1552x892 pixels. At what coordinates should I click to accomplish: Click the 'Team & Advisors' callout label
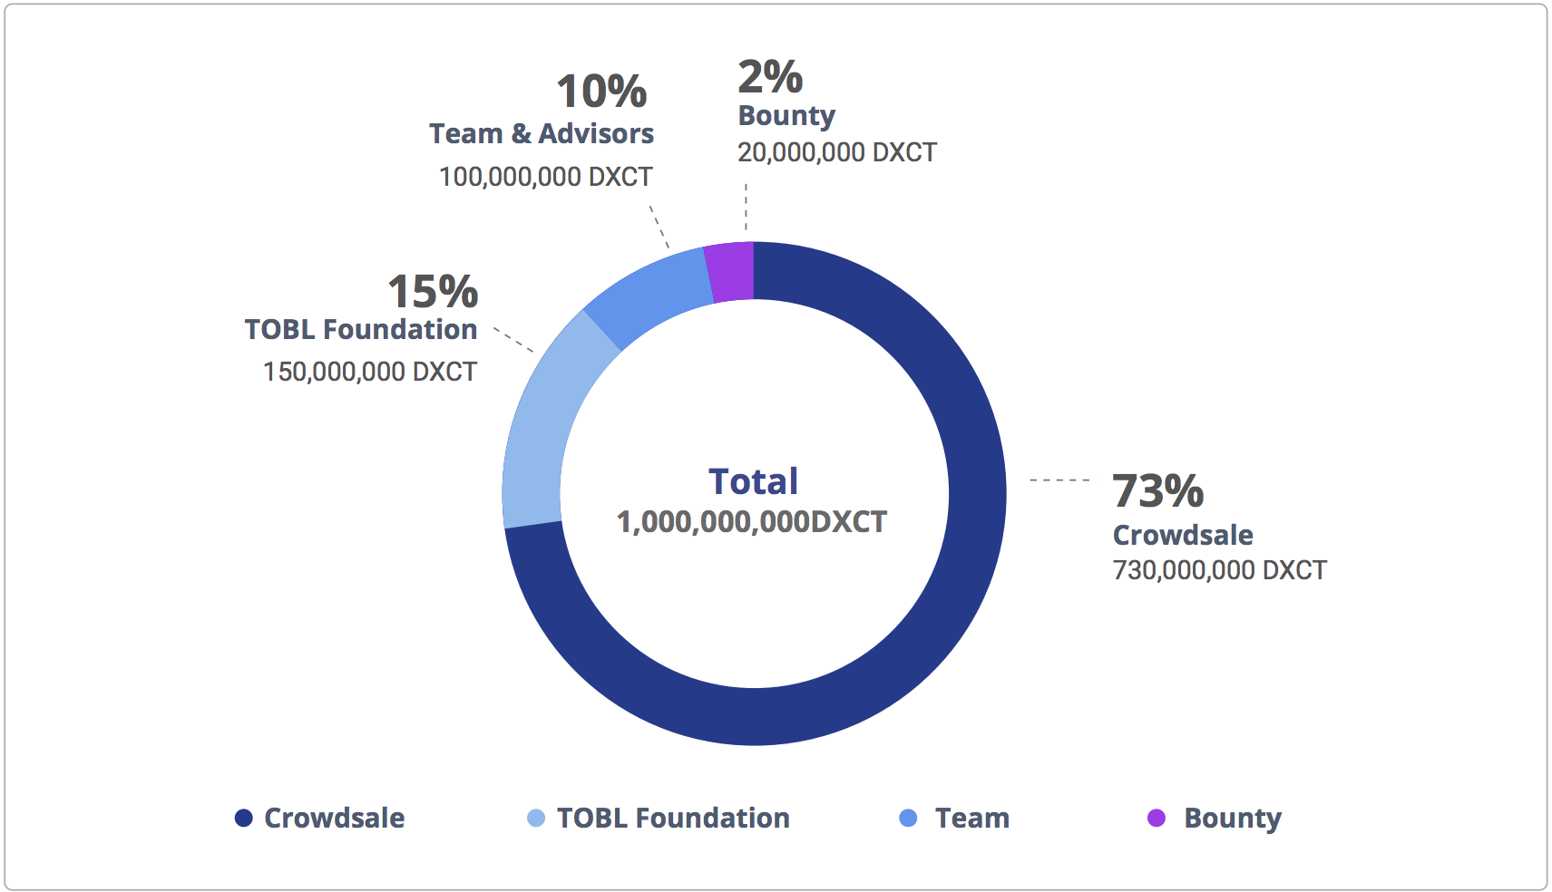[x=542, y=133]
